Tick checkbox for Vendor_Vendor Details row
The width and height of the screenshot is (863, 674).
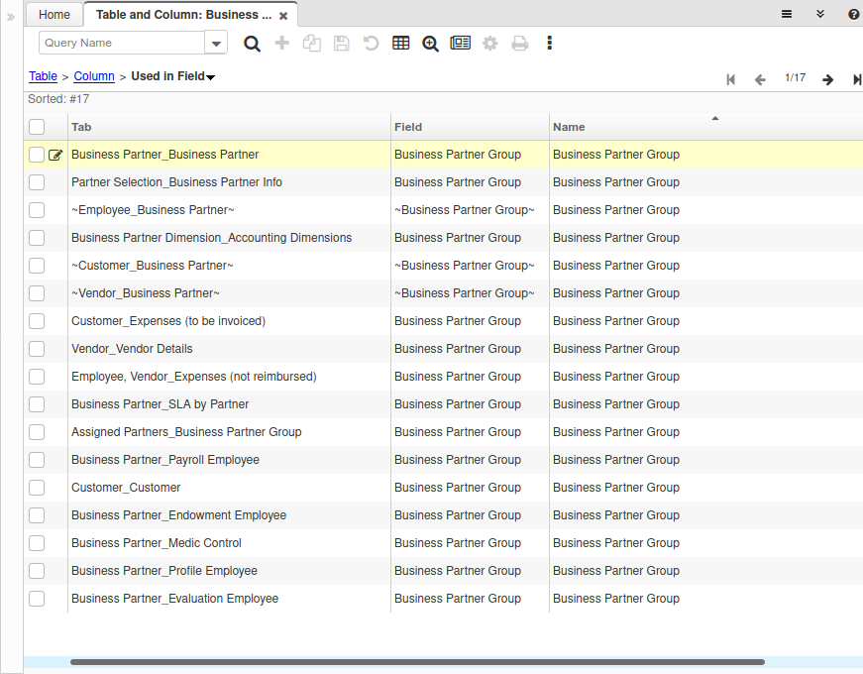tap(37, 349)
